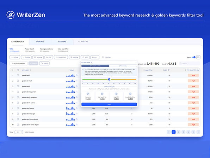Go to page 4 in pagination
Screen dimensions: 210x158
tap(188, 132)
